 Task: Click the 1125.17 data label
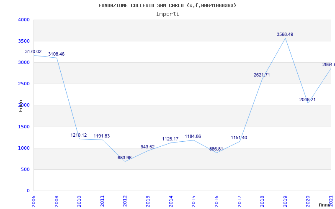pyautogui.click(x=170, y=139)
